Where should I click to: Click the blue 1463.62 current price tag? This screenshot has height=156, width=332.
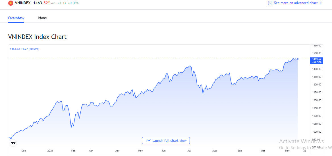point(316,60)
